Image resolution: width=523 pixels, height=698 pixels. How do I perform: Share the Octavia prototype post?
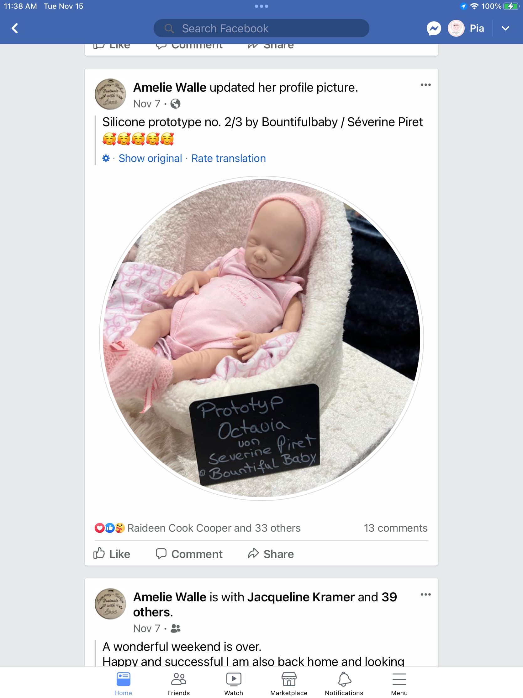coord(271,554)
